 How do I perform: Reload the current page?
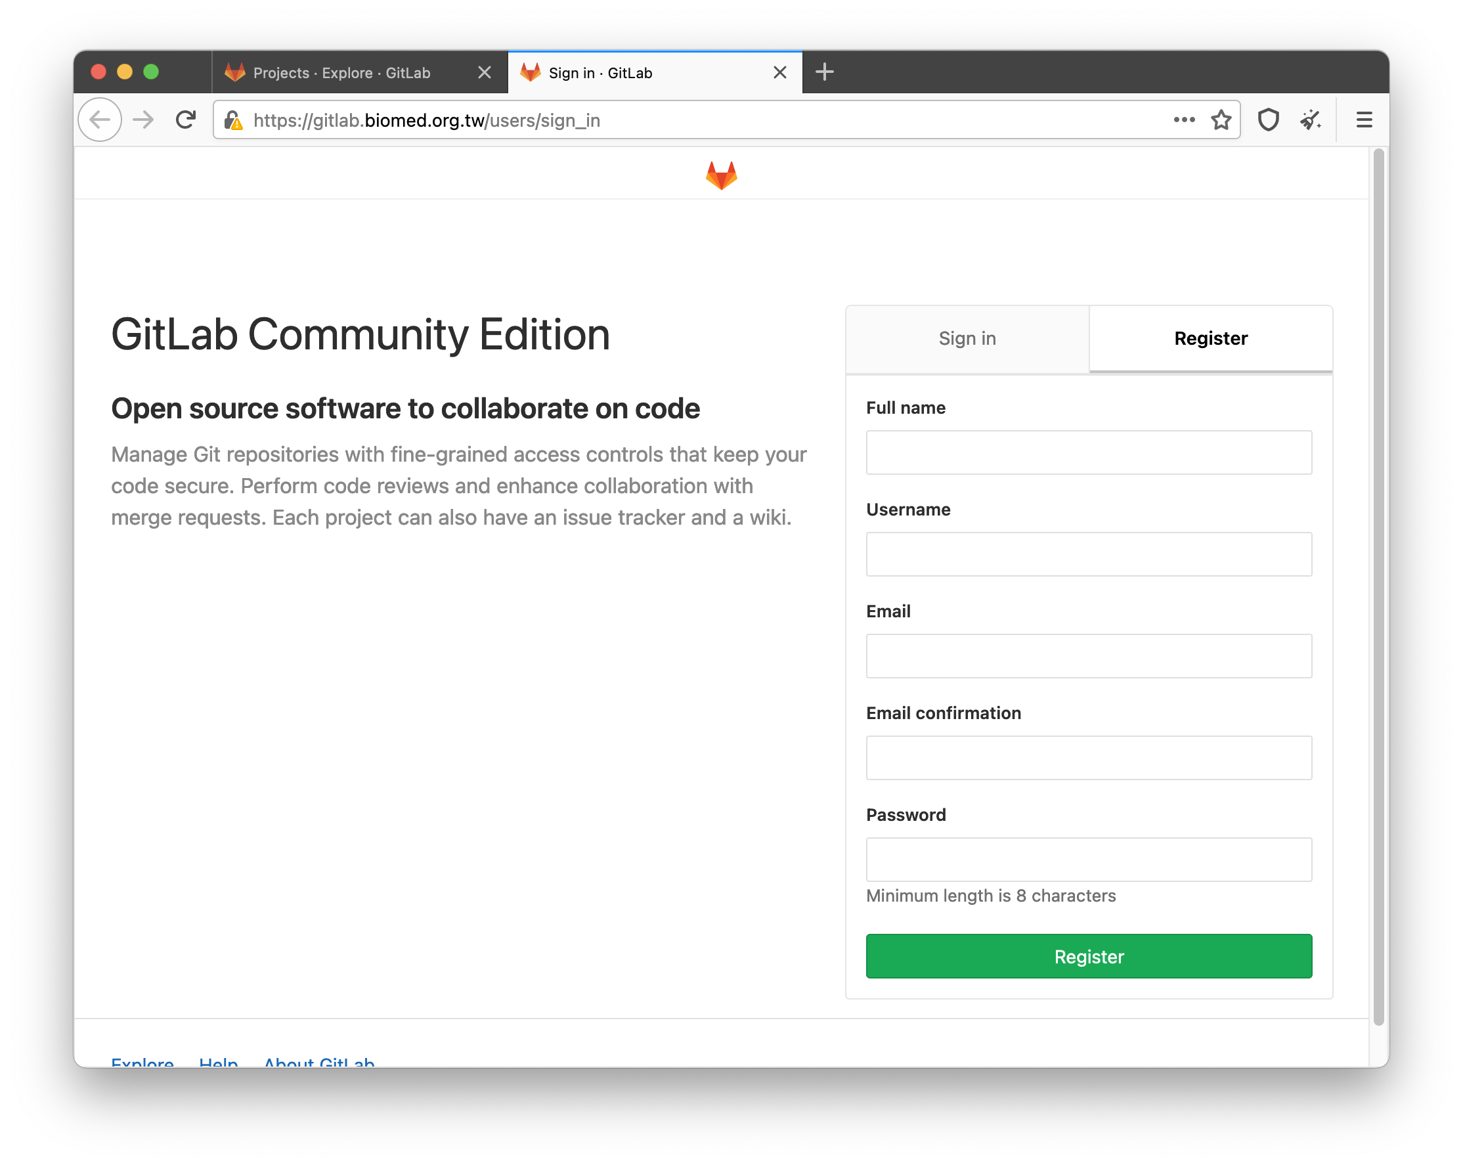[185, 120]
